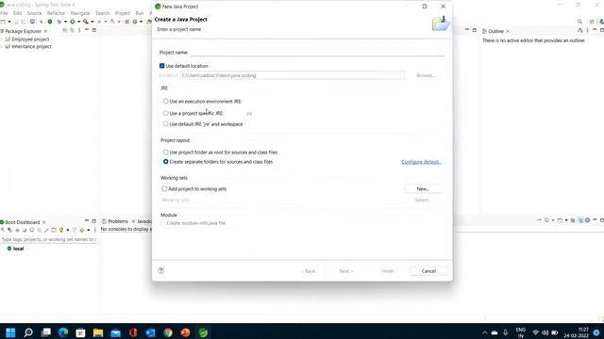Viewport: 604px width, 339px height.
Task: Click Spring Tool Suite icon in taskbar
Action: click(203, 332)
